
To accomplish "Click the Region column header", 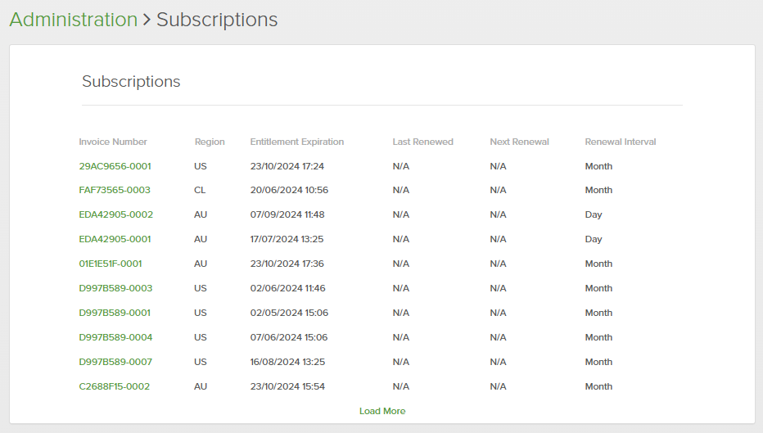I will click(210, 142).
